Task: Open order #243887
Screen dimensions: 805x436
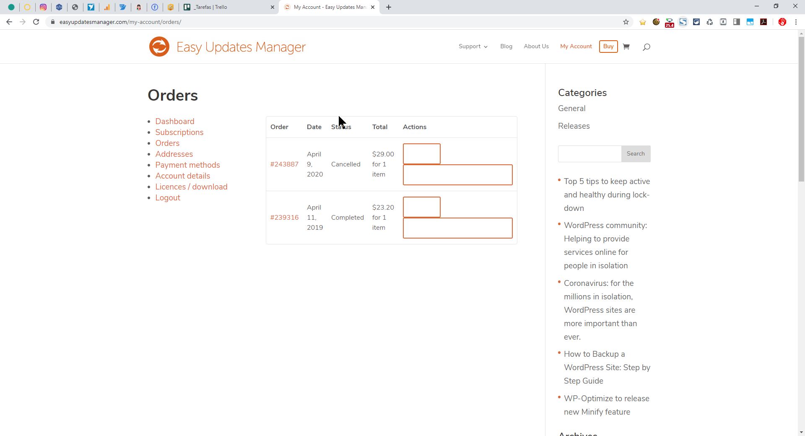Action: pos(284,164)
